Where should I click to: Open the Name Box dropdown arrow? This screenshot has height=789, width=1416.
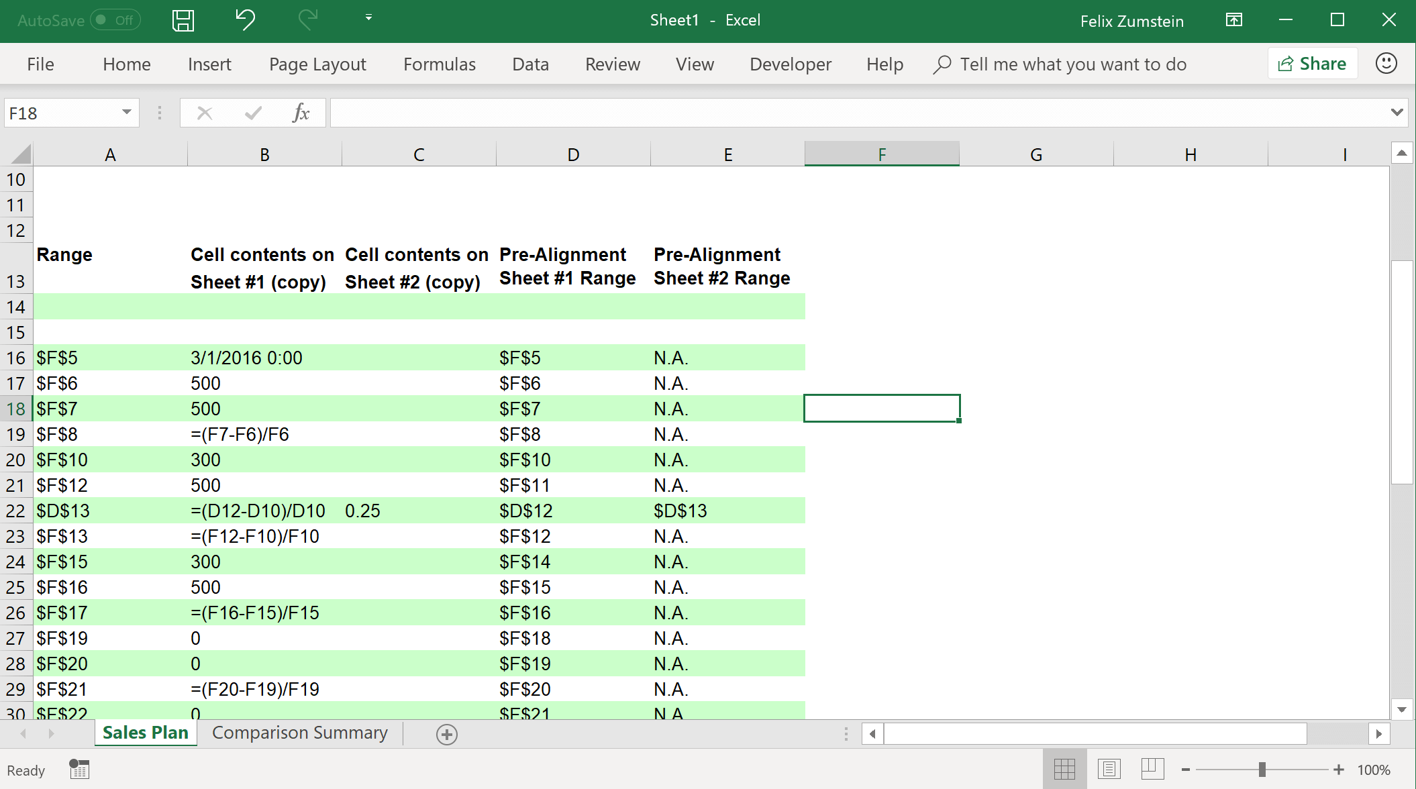point(126,113)
